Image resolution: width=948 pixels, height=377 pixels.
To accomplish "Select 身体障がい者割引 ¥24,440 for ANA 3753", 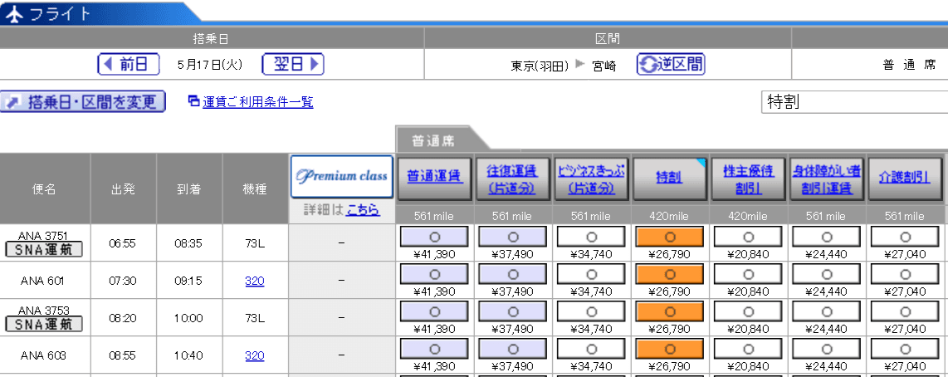I will [x=827, y=312].
